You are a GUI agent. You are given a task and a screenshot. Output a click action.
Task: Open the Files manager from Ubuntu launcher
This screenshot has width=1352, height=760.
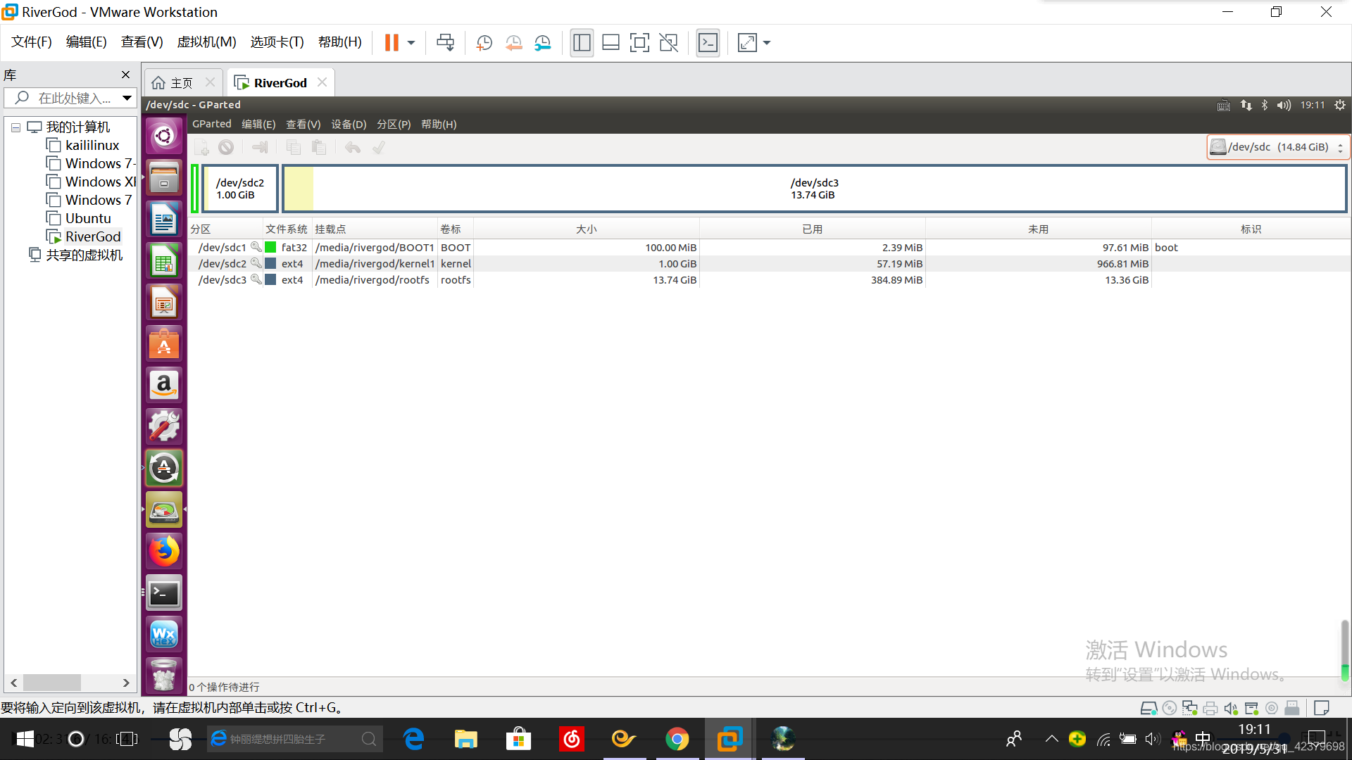pos(164,178)
